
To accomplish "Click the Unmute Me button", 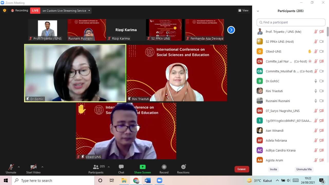I will 304,169.
